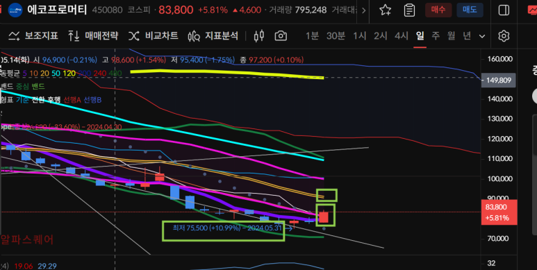Select the 2시 timeframe

point(381,35)
